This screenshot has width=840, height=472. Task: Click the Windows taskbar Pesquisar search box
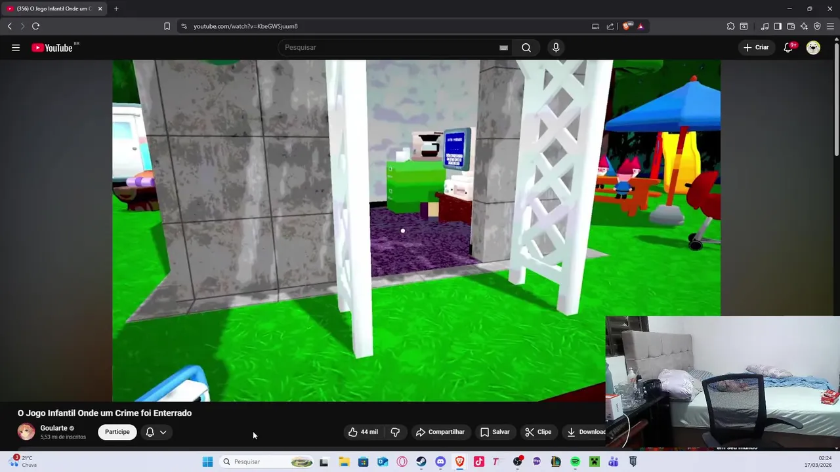point(267,462)
